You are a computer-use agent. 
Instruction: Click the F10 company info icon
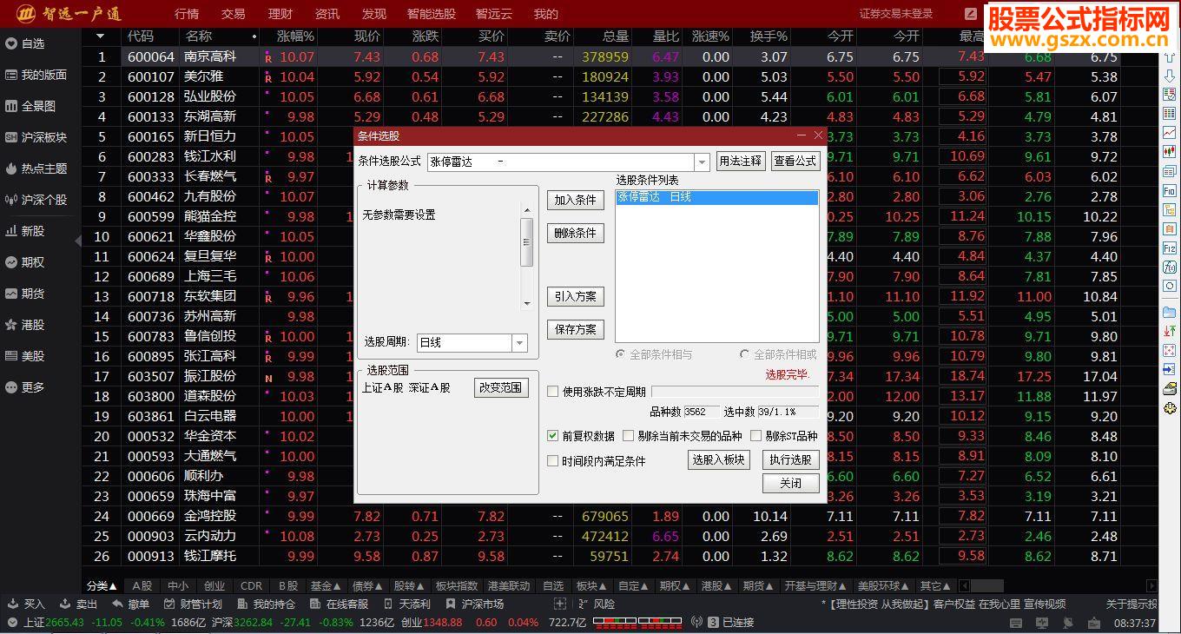click(1170, 190)
